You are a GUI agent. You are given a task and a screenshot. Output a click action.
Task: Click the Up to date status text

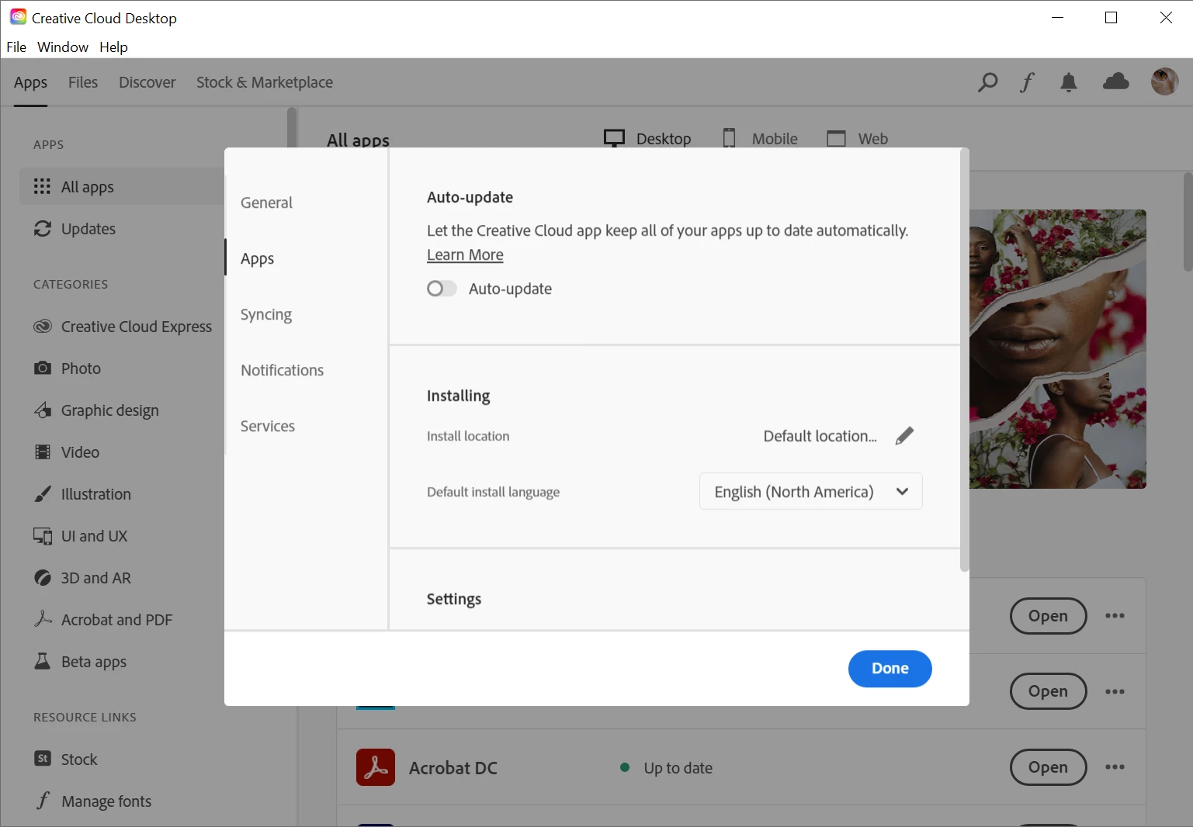tap(678, 768)
